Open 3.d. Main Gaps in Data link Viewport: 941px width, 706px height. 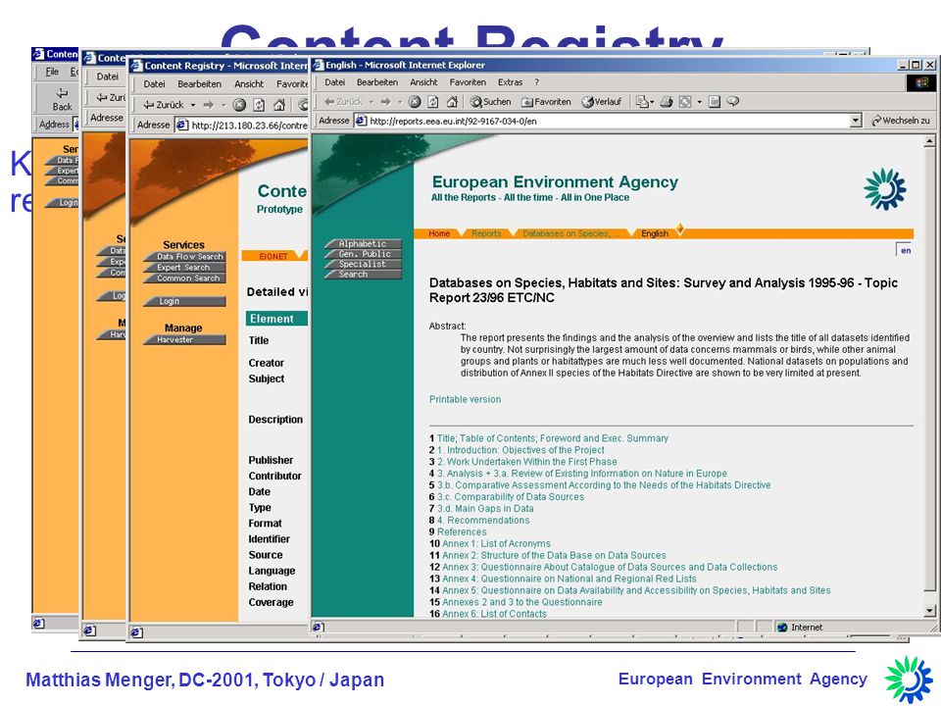coord(485,509)
